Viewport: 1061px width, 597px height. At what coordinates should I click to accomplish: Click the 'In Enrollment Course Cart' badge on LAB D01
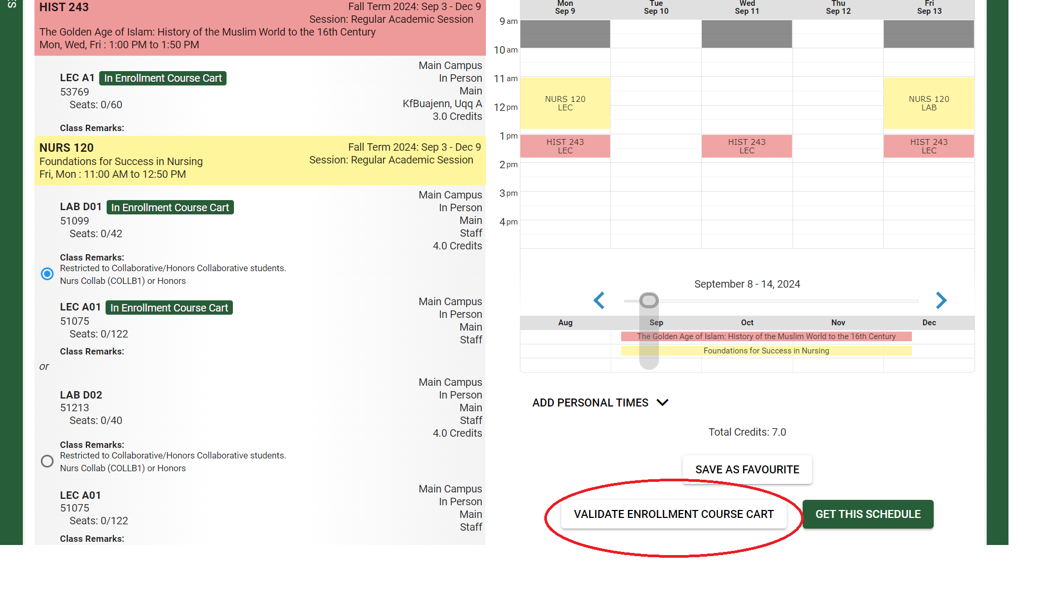pos(169,207)
